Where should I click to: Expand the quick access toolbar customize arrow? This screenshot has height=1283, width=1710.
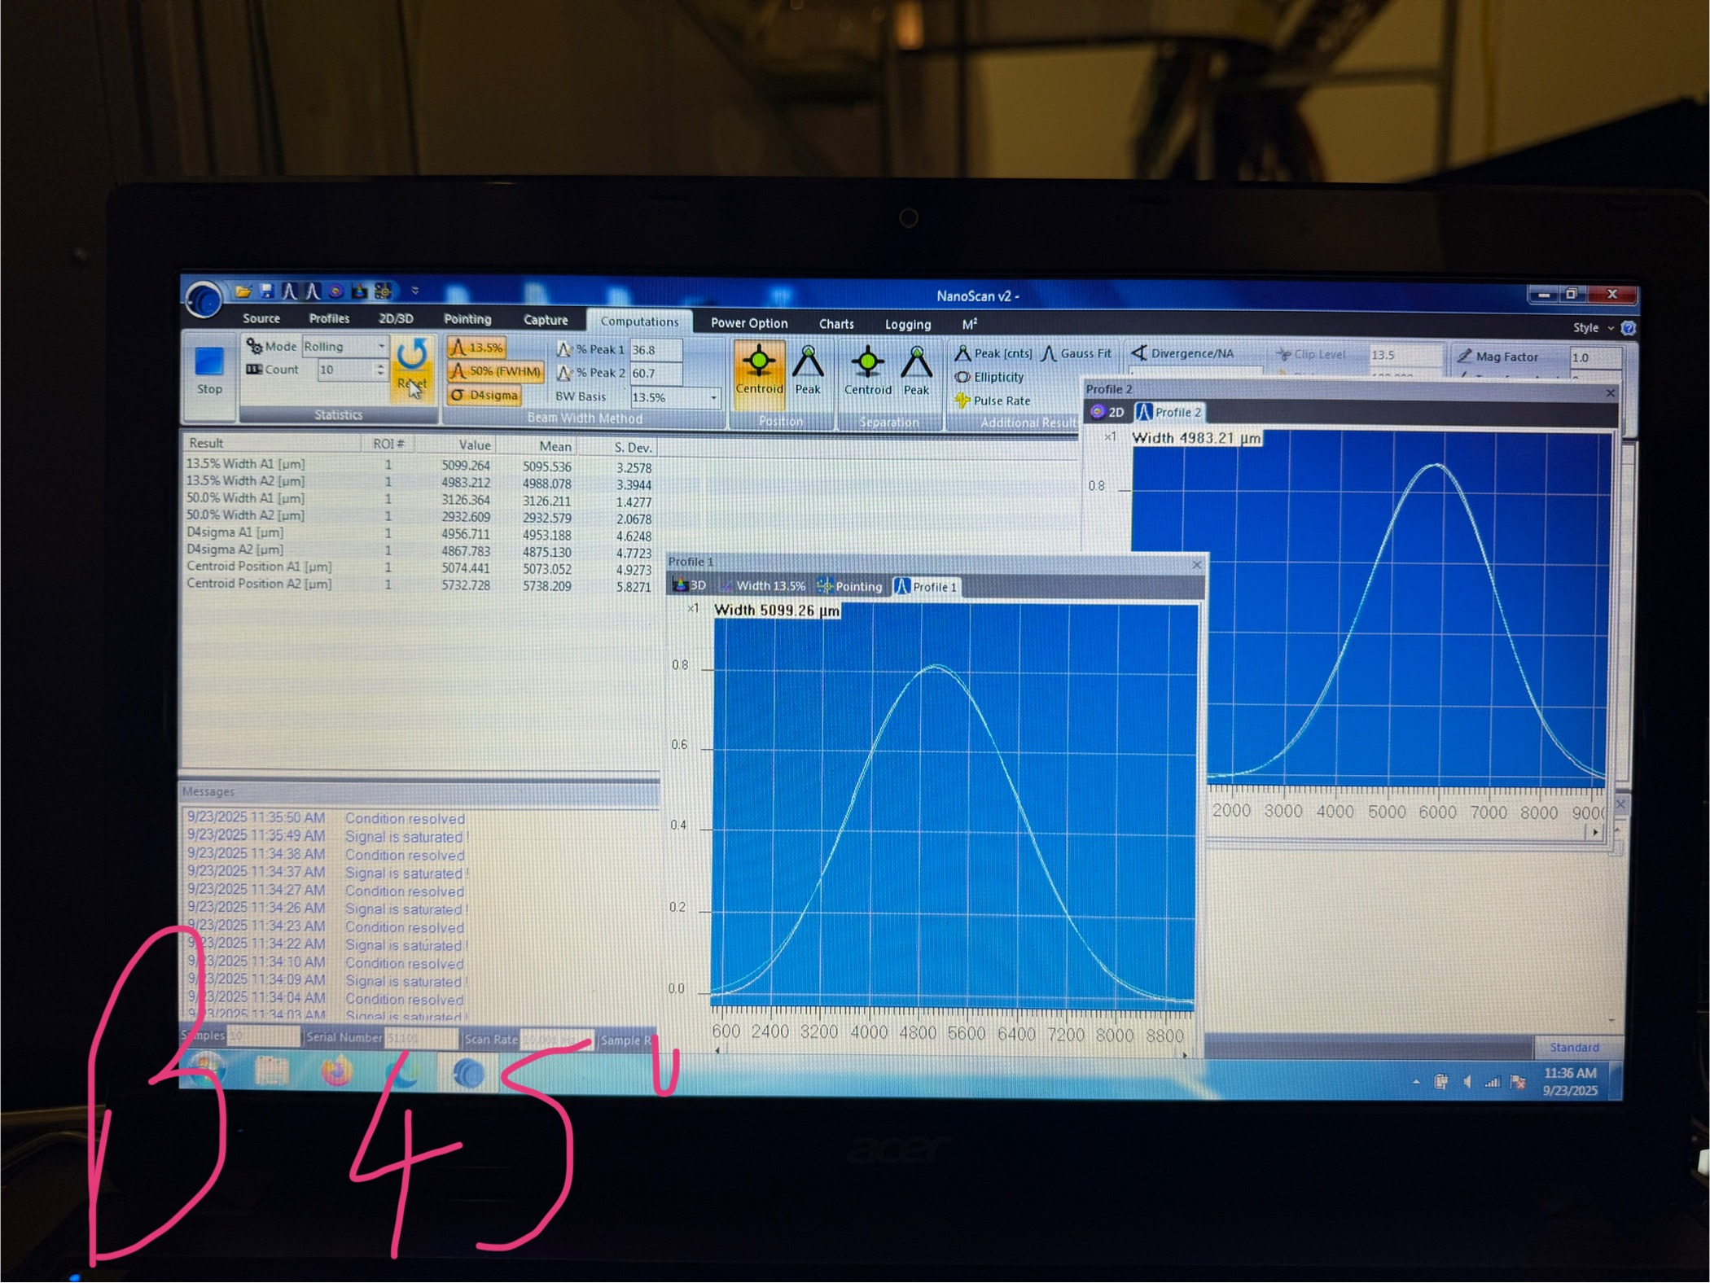point(415,291)
